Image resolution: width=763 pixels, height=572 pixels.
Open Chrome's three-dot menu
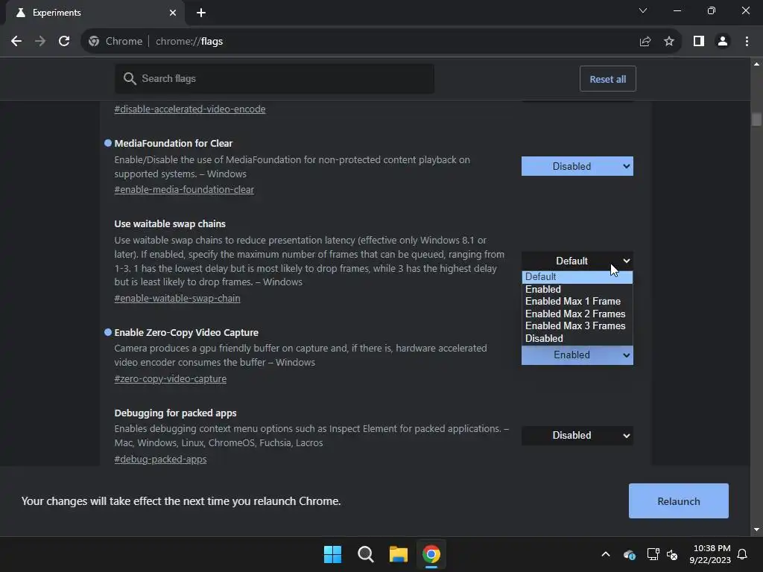[x=747, y=42]
